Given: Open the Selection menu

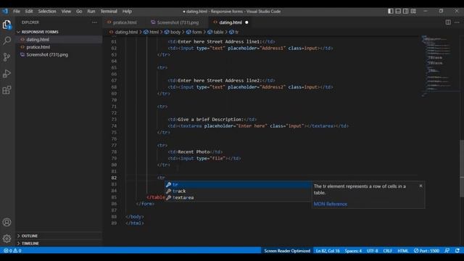Looking at the screenshot, I should [47, 12].
